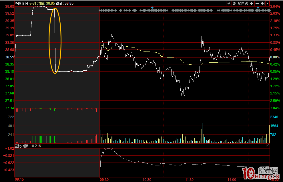
Task: Open the toolbar dropdown arrow
Action: click(268, 3)
